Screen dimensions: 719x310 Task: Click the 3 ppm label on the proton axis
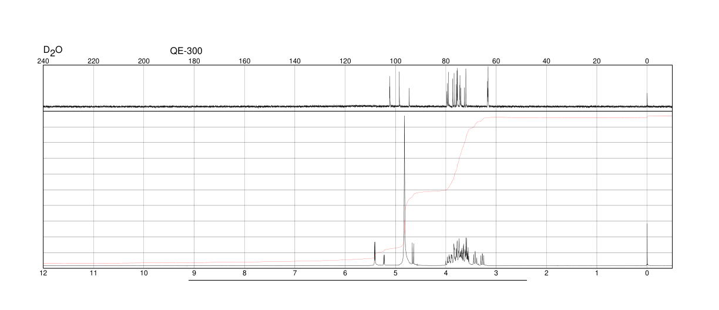[x=496, y=274]
